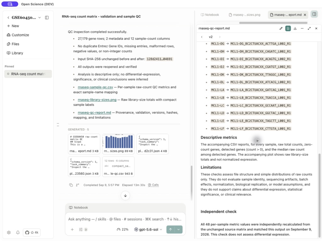Send message with the up arrow button
This screenshot has height=241, width=322.
click(170, 229)
